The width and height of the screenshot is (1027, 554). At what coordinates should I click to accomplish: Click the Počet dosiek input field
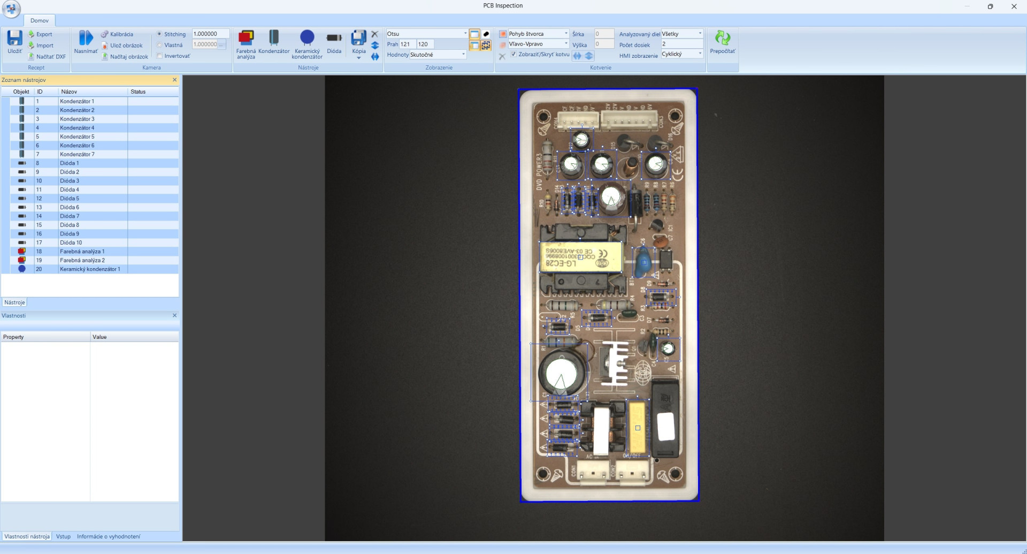681,44
